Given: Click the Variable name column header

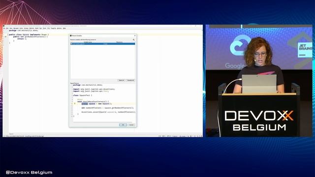Looking at the screenshot, I should (88, 42).
